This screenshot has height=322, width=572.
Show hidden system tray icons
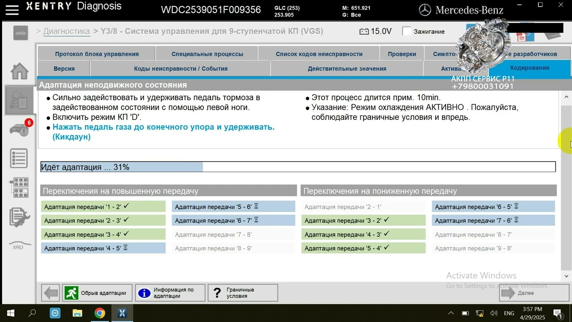point(451,313)
